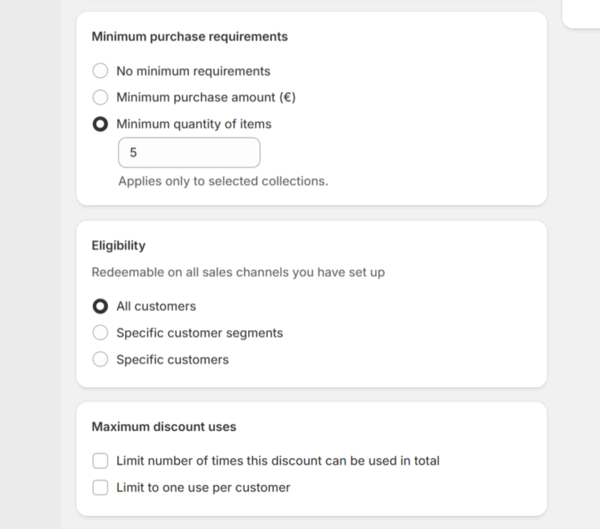This screenshot has width=600, height=529.
Task: Choose the 'All customers' eligibility option
Action: tap(100, 306)
